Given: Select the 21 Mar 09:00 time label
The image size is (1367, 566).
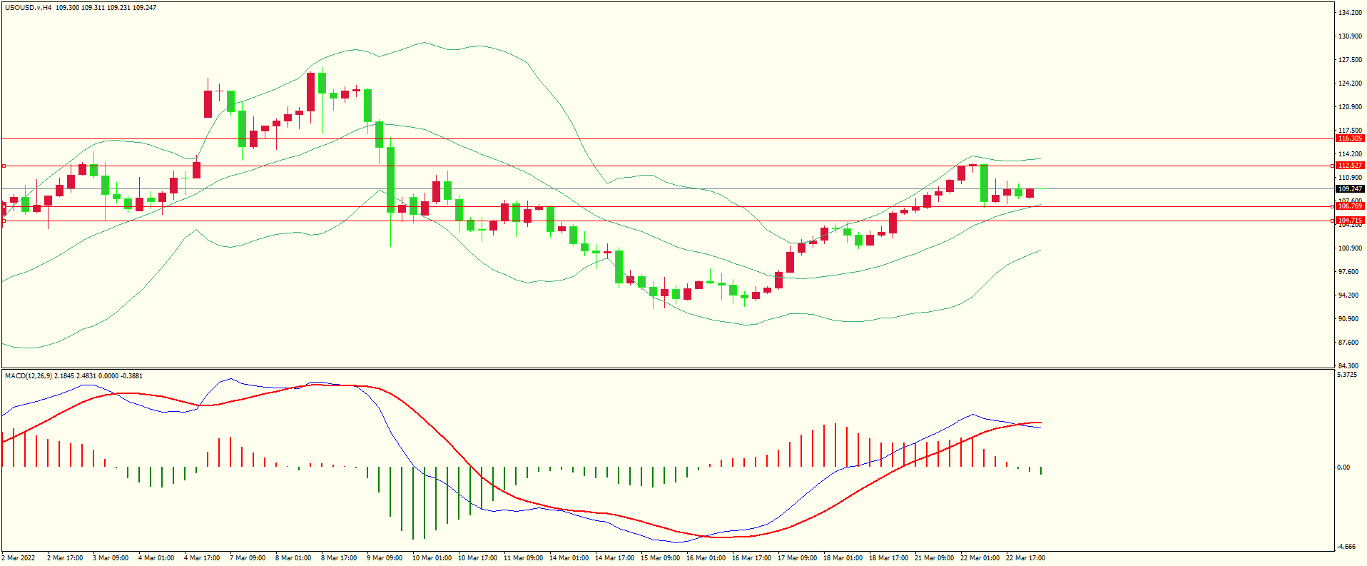Looking at the screenshot, I should [934, 558].
